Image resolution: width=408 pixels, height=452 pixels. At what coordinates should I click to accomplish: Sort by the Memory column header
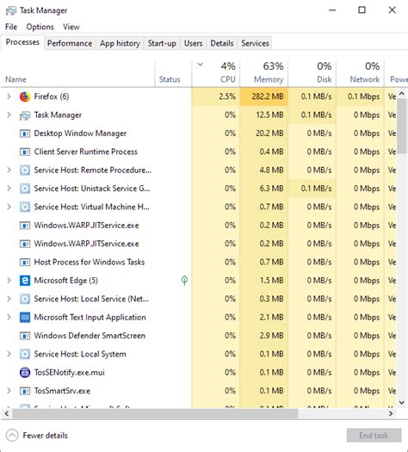click(x=264, y=73)
